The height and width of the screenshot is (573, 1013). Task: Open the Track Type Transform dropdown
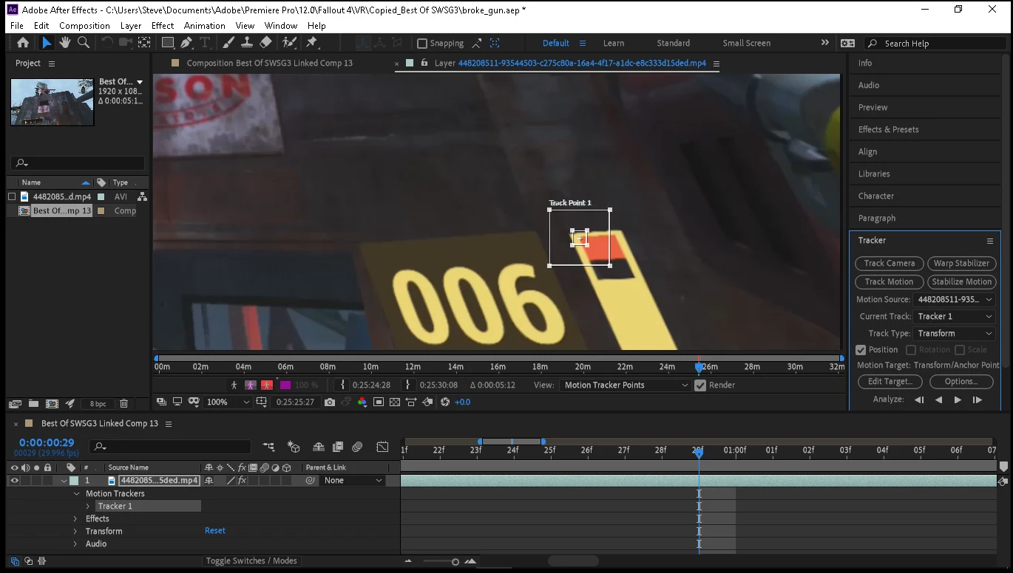954,334
